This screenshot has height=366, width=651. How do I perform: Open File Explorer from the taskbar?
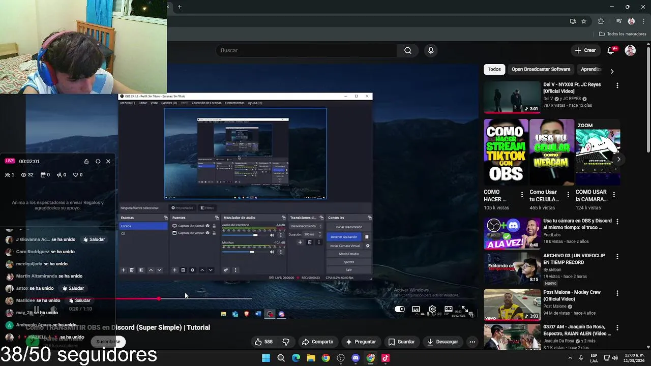click(x=311, y=358)
